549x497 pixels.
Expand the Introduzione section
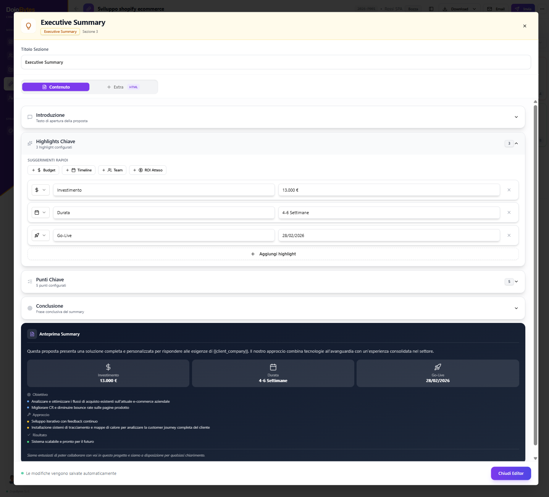(516, 117)
